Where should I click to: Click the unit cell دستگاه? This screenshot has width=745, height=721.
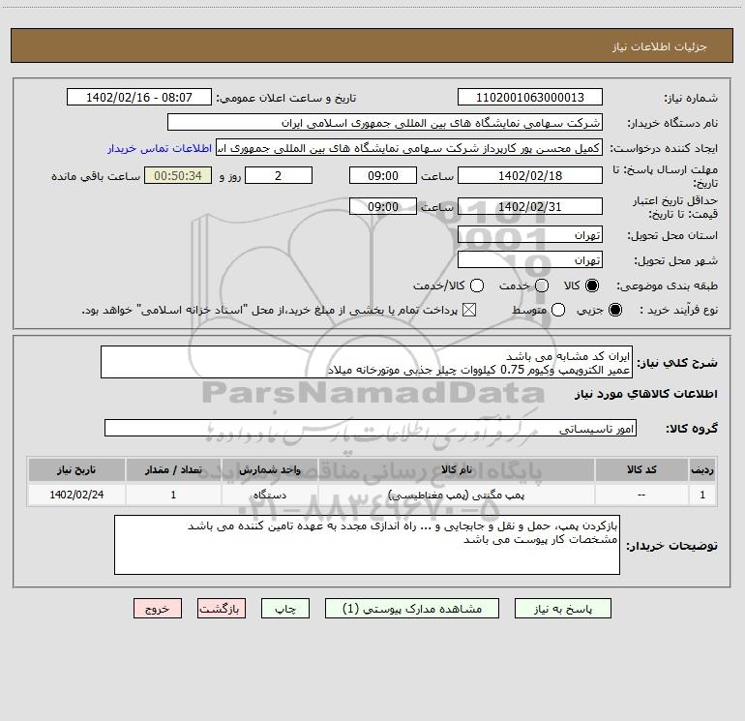(269, 496)
